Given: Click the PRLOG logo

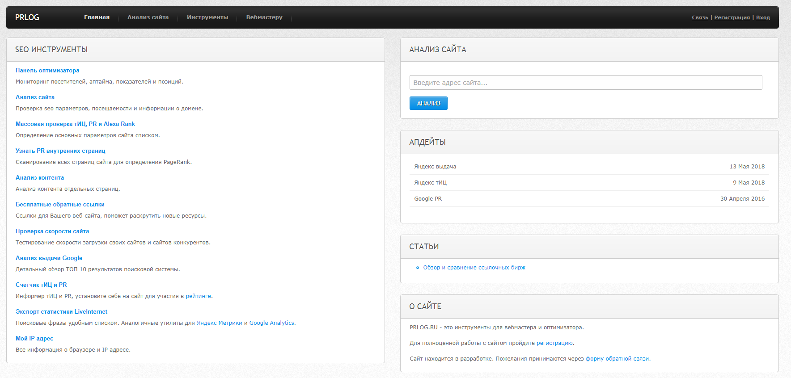Looking at the screenshot, I should (27, 17).
